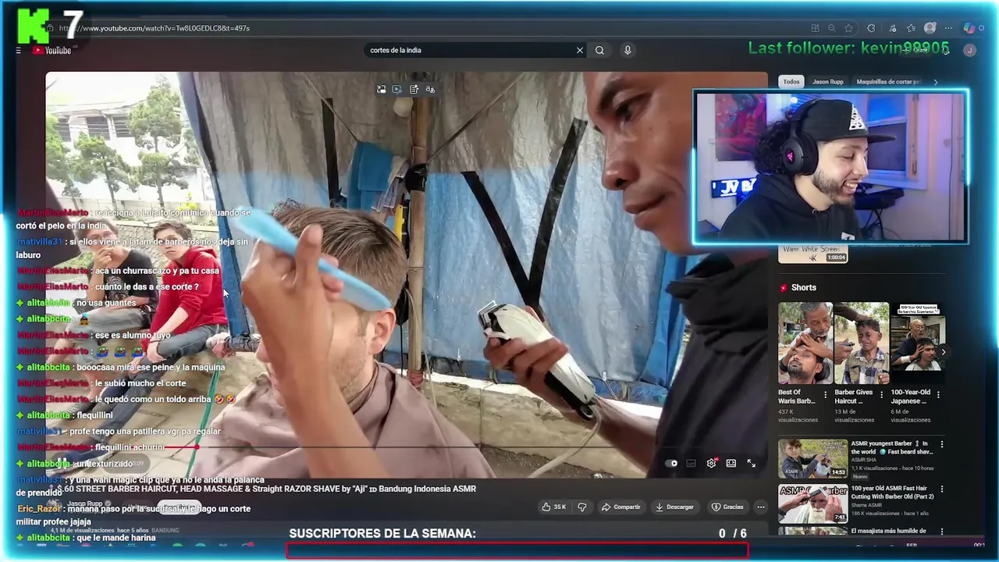Open the 'Barber Gives Haircut' short

click(862, 343)
